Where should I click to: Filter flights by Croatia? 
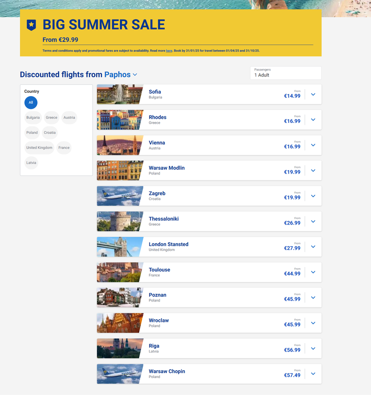point(50,133)
